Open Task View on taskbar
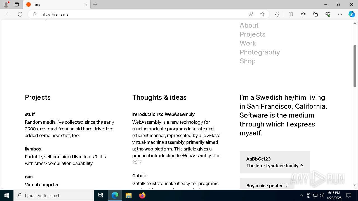This screenshot has width=358, height=201. [x=101, y=195]
